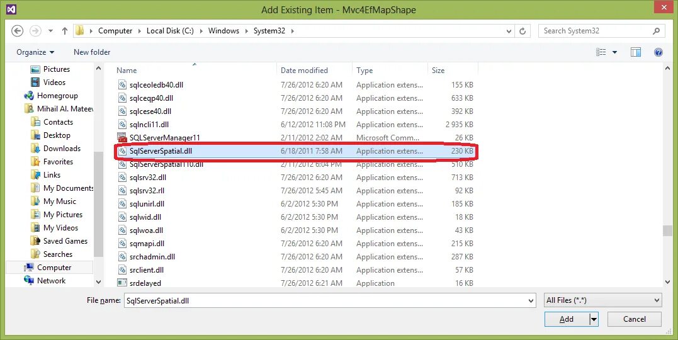
Task: Click the search magnifier icon
Action: pos(656,31)
